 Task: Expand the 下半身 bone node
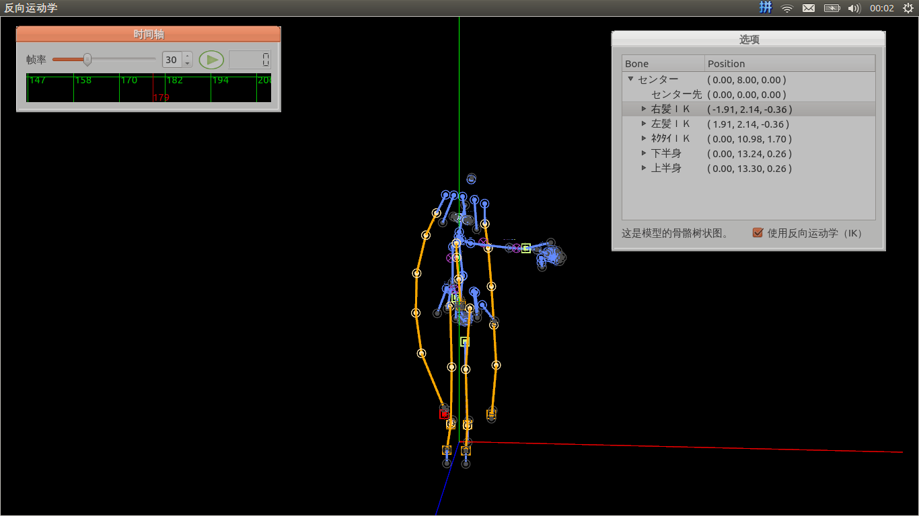(644, 153)
